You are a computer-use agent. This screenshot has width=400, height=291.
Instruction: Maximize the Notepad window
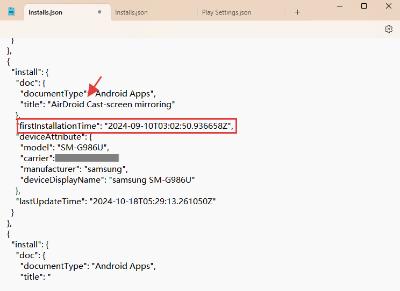364,6
